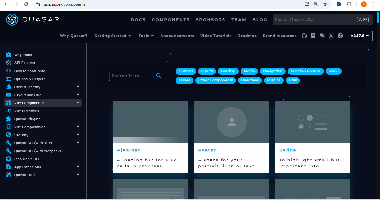The image size is (380, 200).
Task: Bookmark this page with the star icon
Action: point(325,4)
